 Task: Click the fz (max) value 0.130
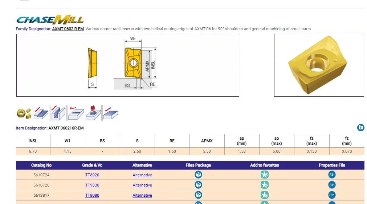click(x=311, y=152)
